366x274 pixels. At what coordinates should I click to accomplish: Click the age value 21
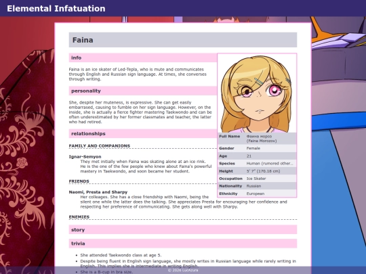(x=249, y=156)
